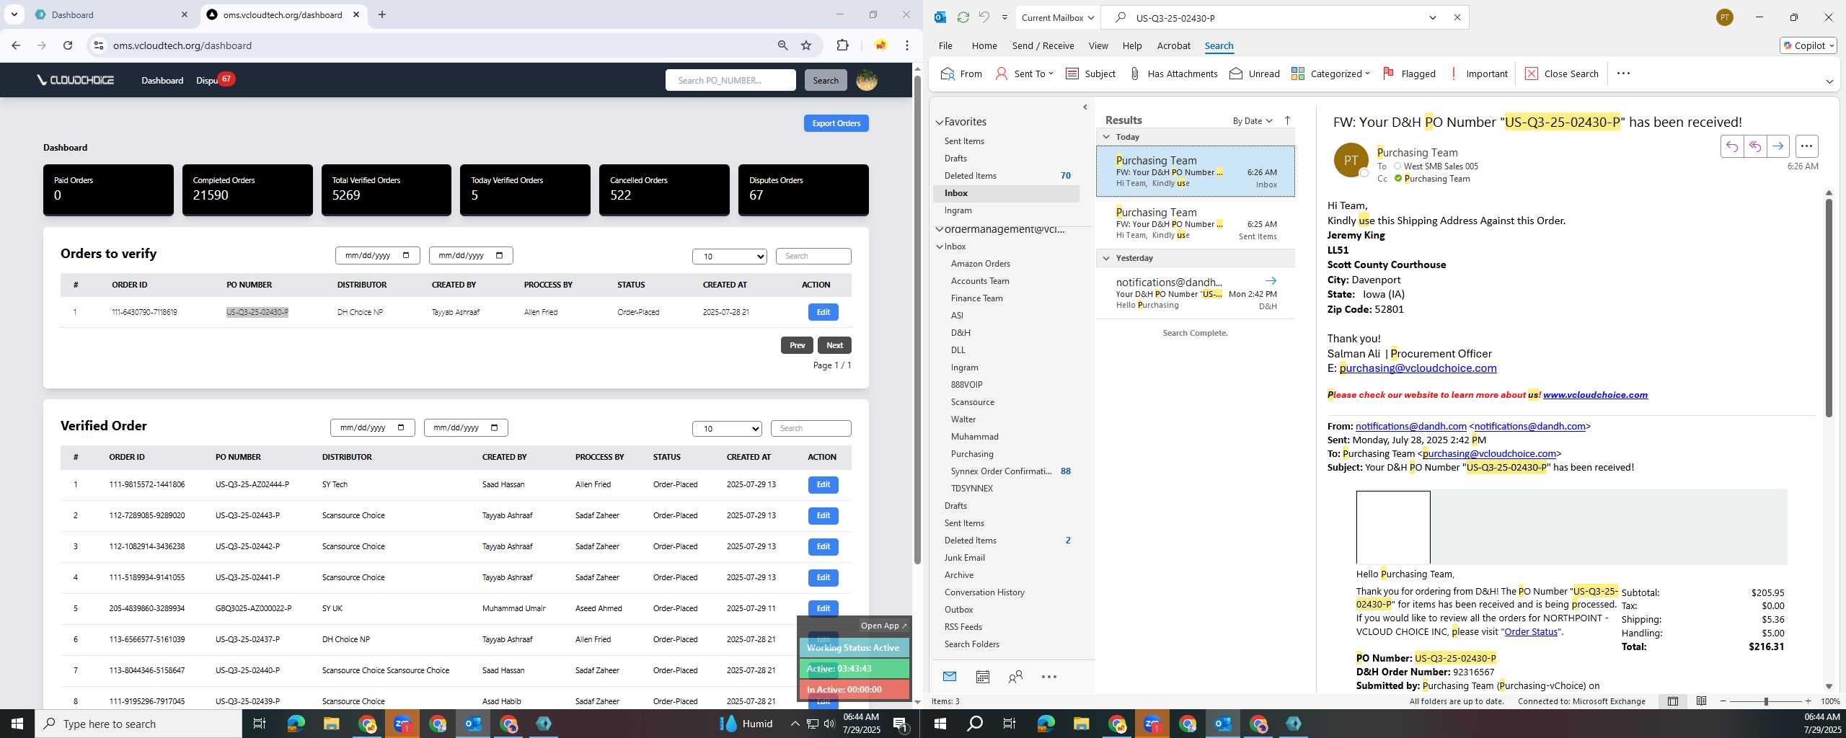Open Windows Start button on left taskbar
1846x738 pixels.
[17, 724]
